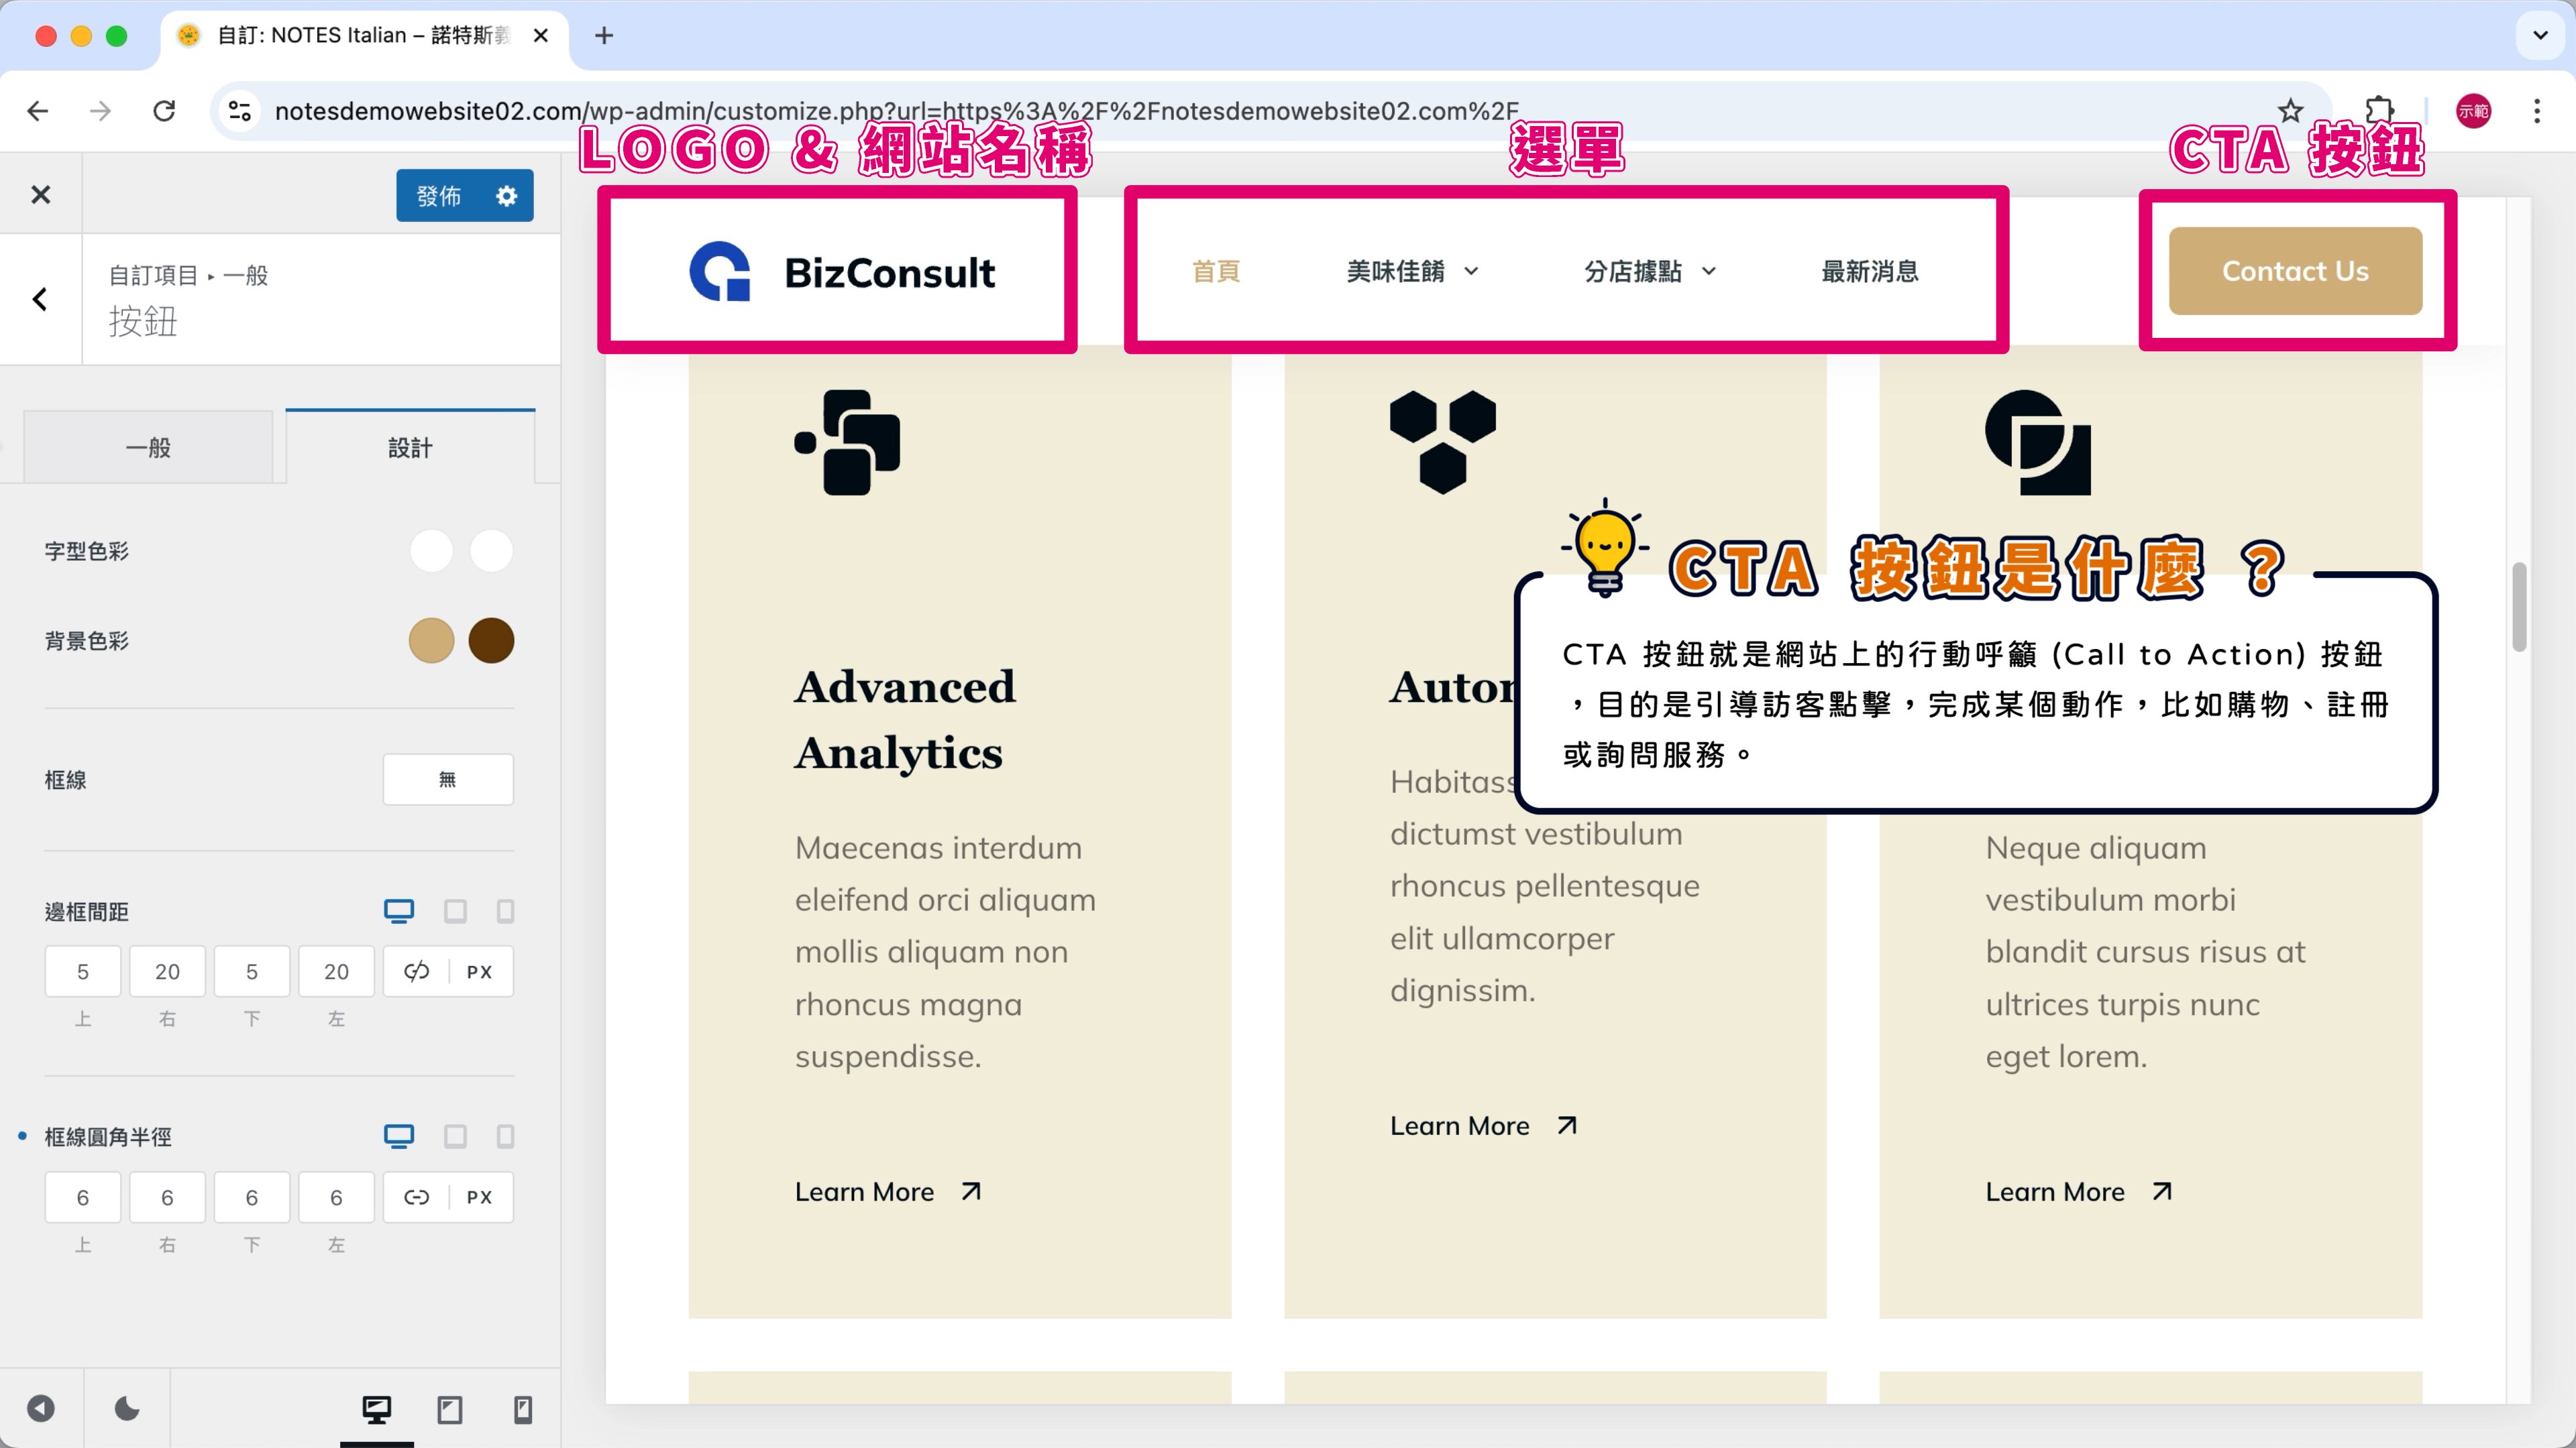
Task: Switch preview to mobile device
Action: click(x=522, y=1409)
